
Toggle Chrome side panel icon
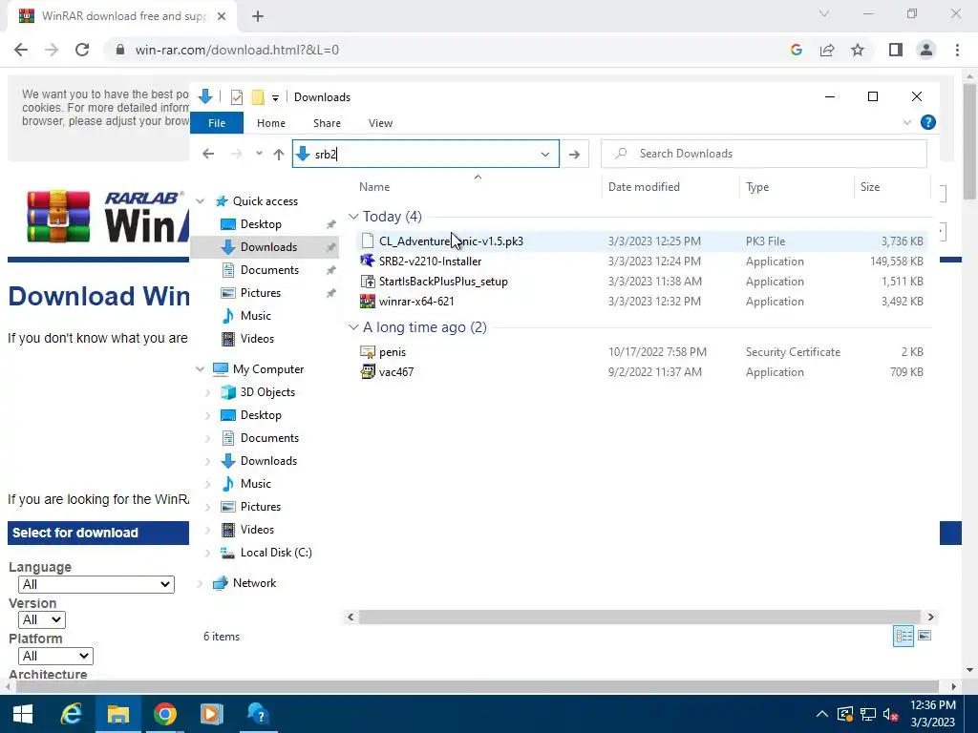[896, 50]
